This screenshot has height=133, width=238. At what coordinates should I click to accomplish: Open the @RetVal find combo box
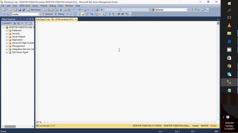186,10
